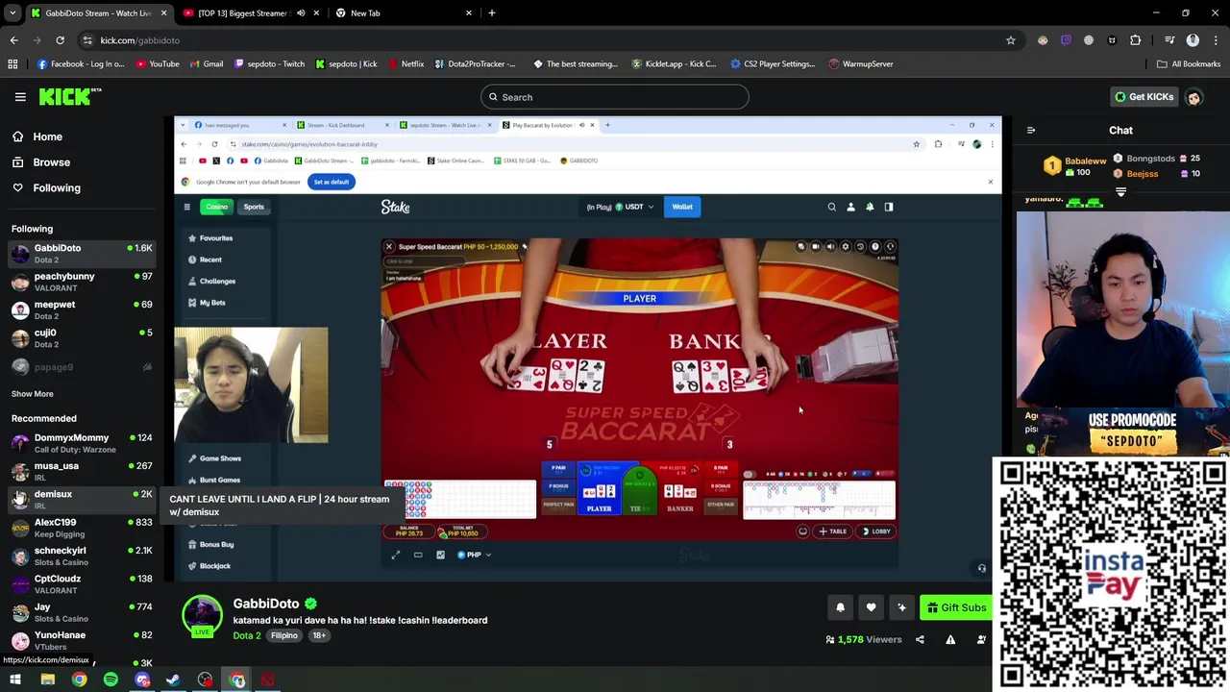Open the recommended CptCloudz channel
Screen dimensions: 1230x692
(82, 583)
